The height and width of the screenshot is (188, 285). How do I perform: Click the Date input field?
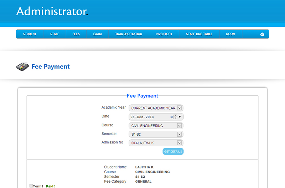[149, 117]
